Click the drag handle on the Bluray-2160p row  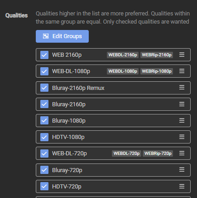pos(182,104)
